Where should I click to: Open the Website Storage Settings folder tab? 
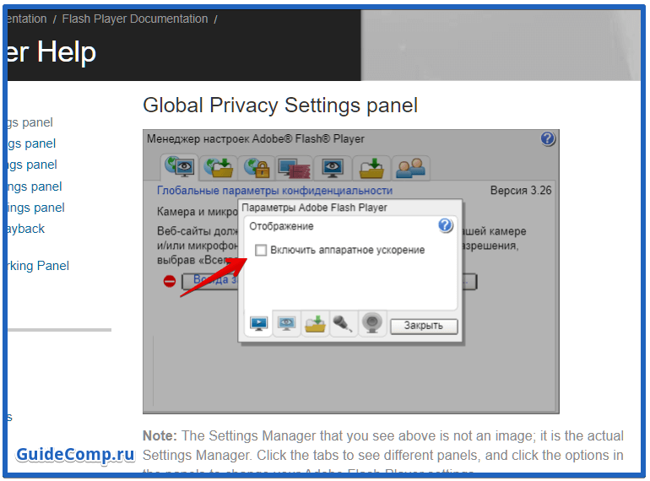(371, 168)
